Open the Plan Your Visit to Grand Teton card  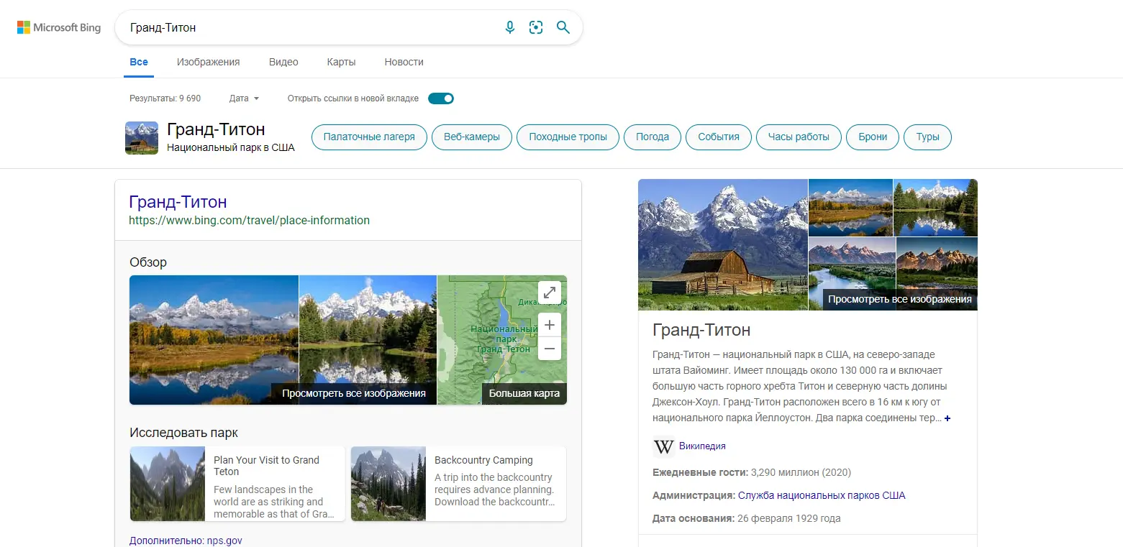237,484
